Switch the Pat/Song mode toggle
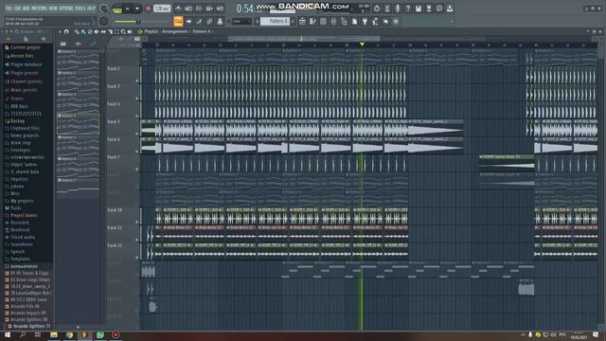Viewport: 606px width, 341px height. pyautogui.click(x=116, y=9)
